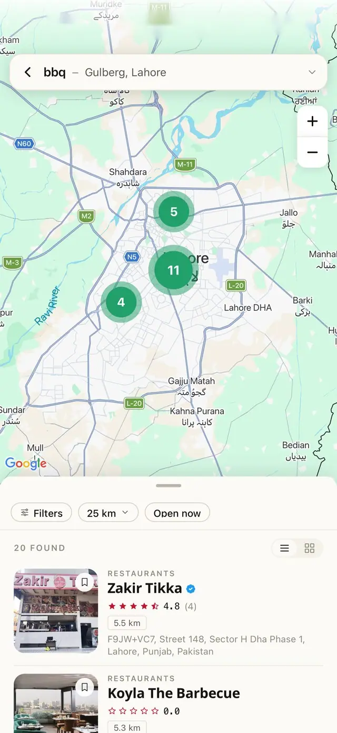Zoom in with the plus button

(312, 121)
